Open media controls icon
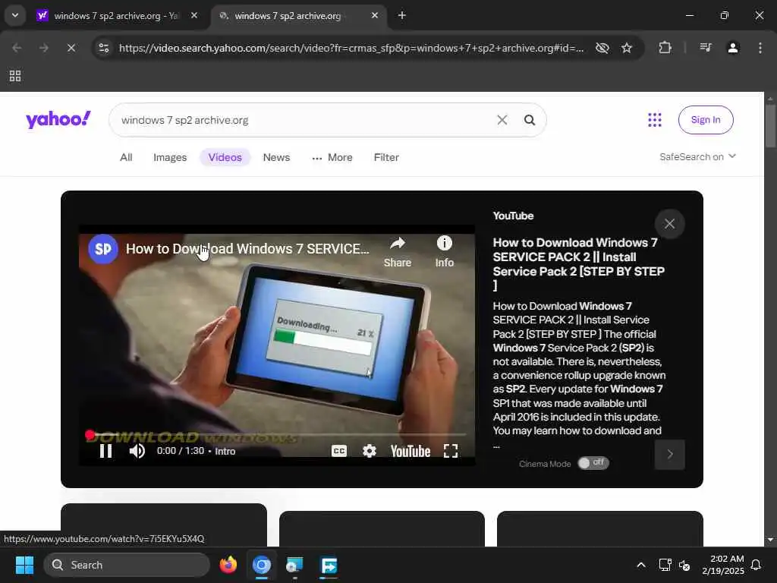Viewport: 777px width, 583px height. (x=706, y=48)
